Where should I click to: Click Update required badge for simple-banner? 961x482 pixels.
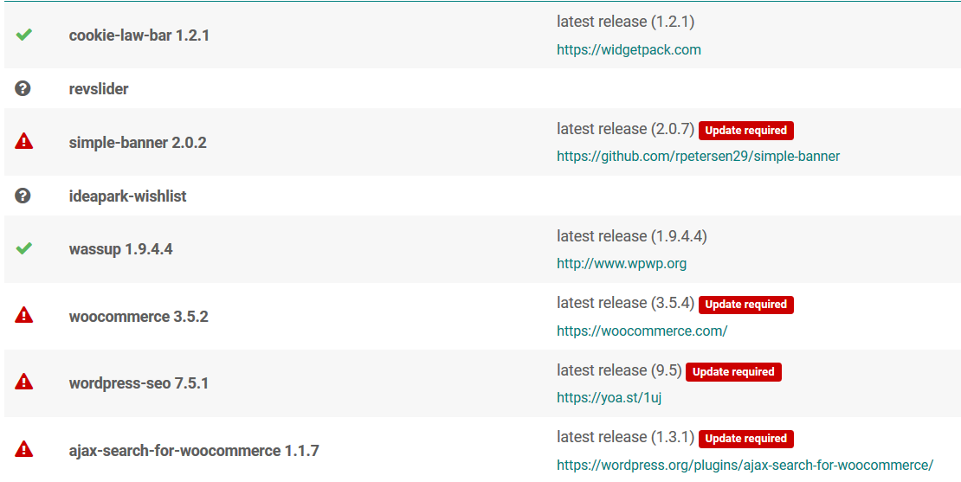pos(746,131)
